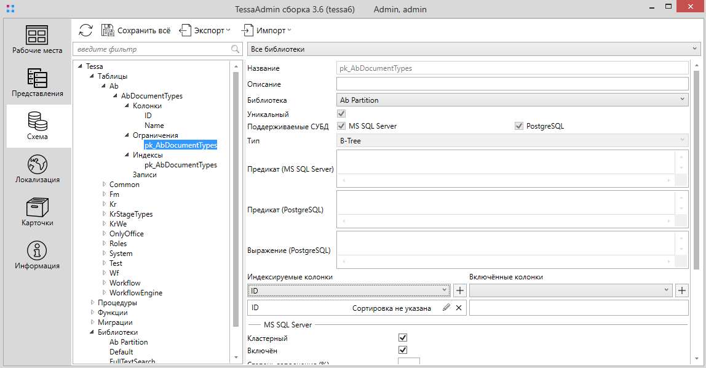This screenshot has width=706, height=368.
Task: Open the Библиотека dropdown Ab Partition
Action: (512, 100)
